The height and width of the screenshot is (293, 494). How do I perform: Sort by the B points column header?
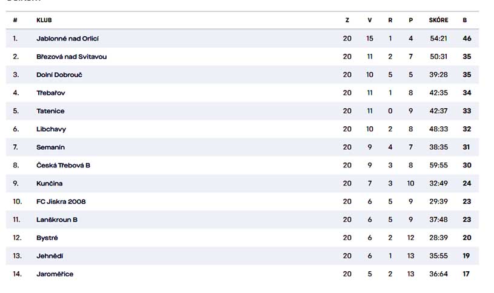pyautogui.click(x=465, y=20)
